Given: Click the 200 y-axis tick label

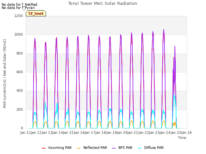Looking at the screenshot, I should tap(20, 109).
